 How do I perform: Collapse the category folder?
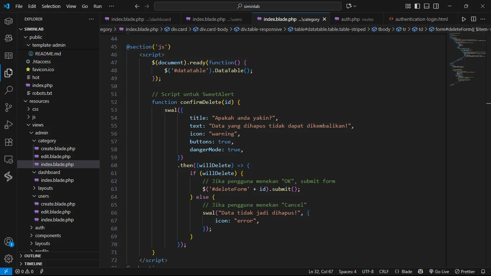click(47, 141)
